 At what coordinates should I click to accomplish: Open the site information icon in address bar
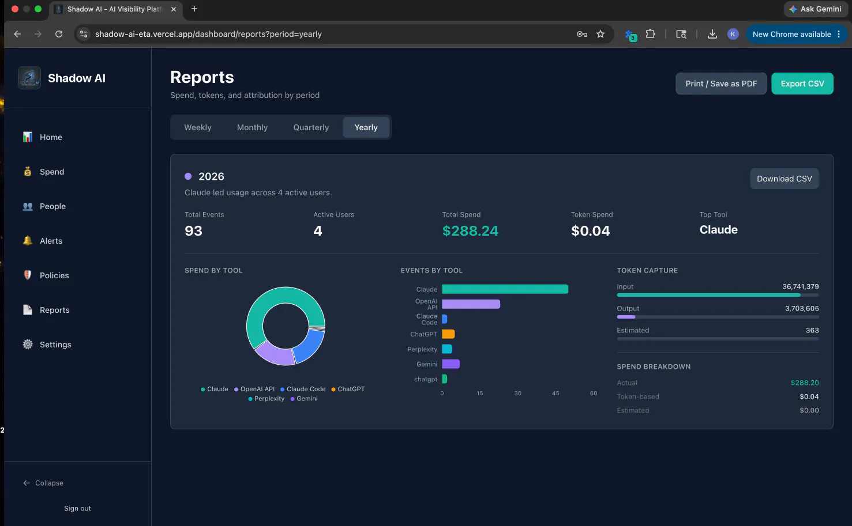(84, 34)
